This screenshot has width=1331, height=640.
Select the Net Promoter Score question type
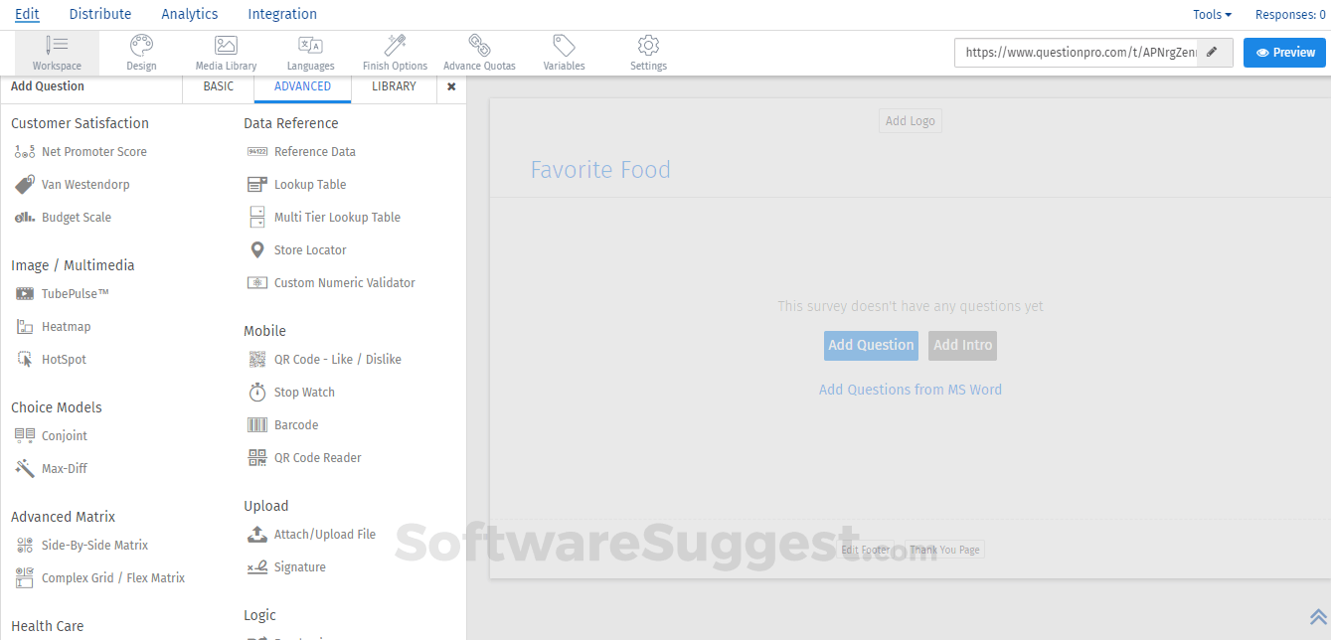[x=93, y=152]
